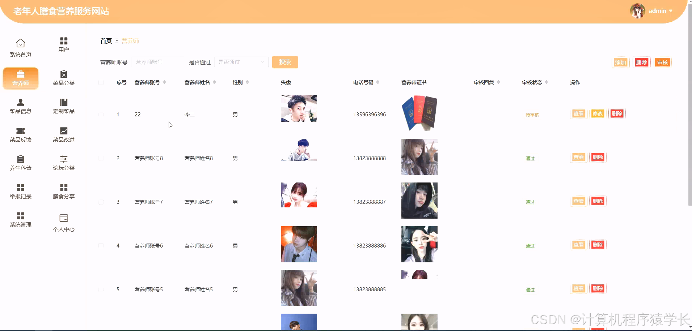The width and height of the screenshot is (692, 331).
Task: Click the 搜索 search button
Action: [x=285, y=62]
